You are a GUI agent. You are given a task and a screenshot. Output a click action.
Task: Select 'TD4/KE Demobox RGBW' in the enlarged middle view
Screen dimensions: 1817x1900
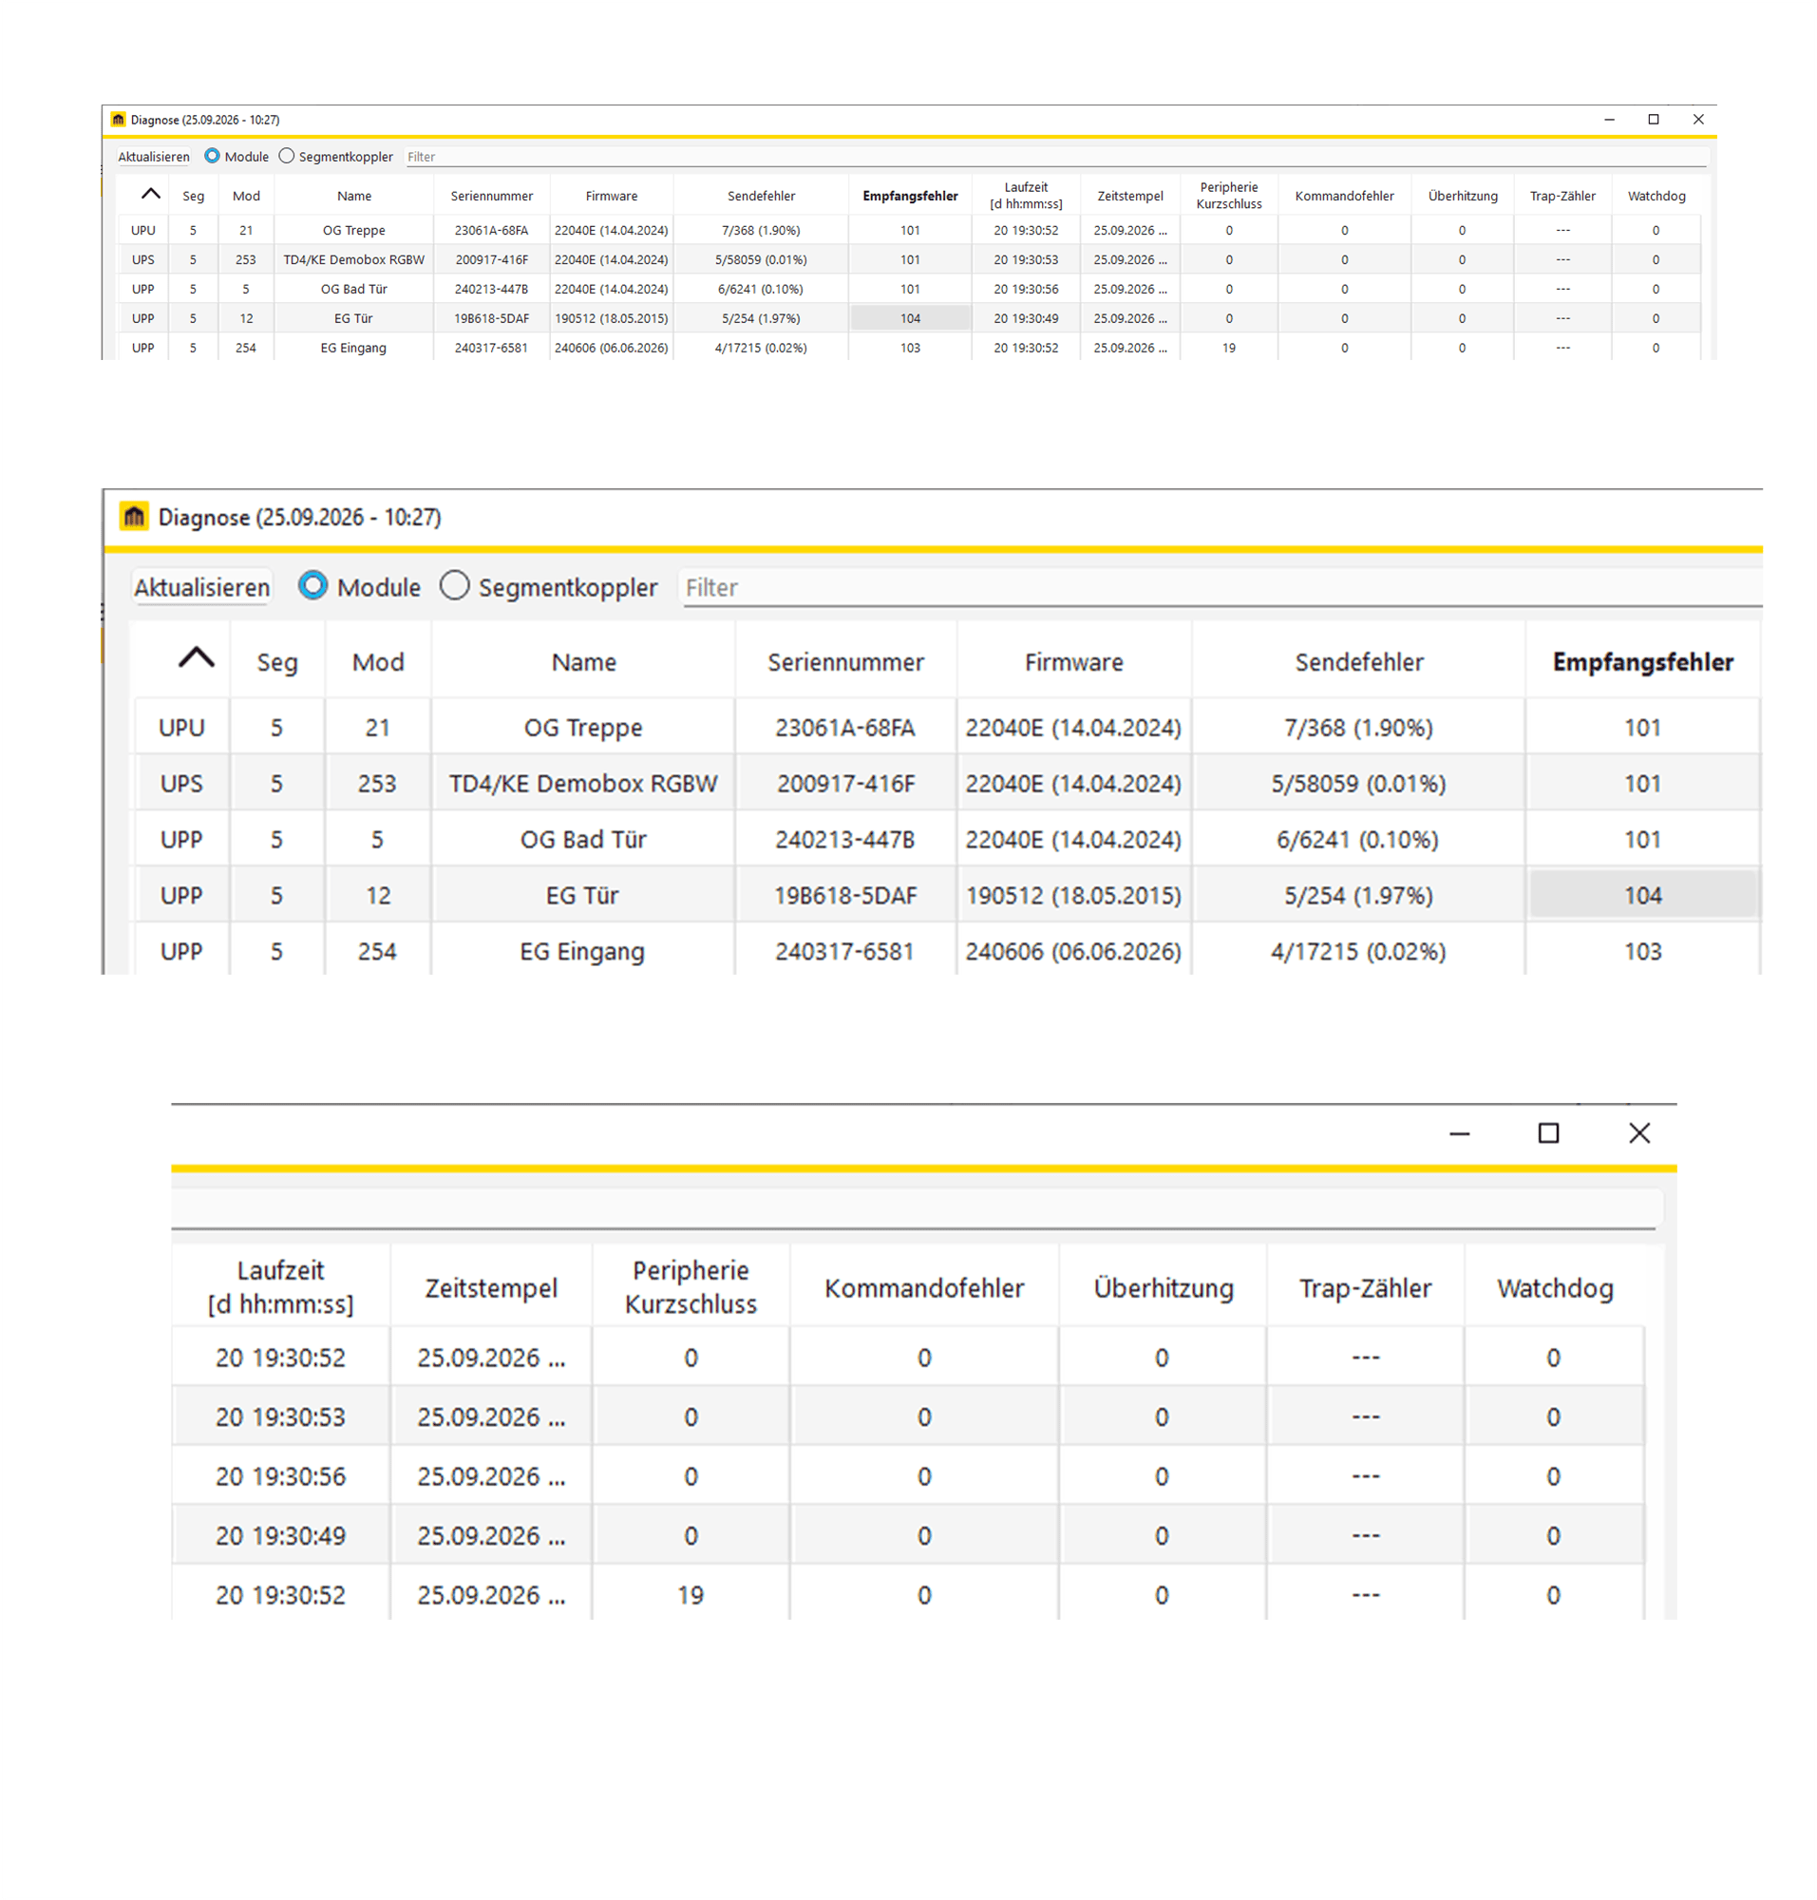583,783
